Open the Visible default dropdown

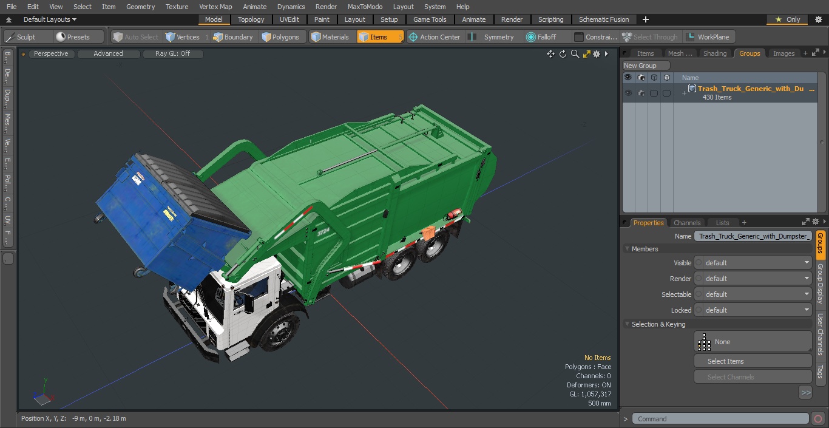point(753,263)
